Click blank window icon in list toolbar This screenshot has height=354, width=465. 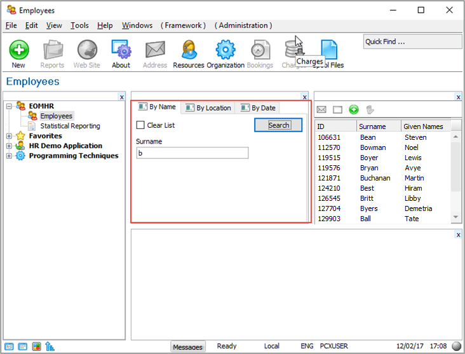coord(337,110)
